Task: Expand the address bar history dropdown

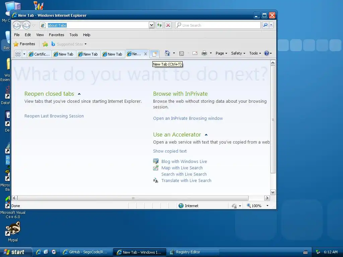Action: (151, 25)
